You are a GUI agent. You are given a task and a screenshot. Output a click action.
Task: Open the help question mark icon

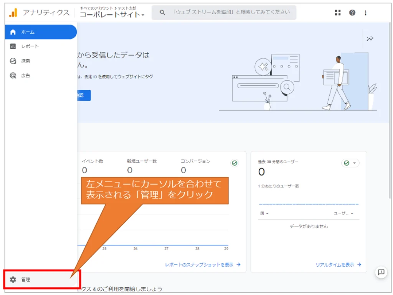point(352,13)
